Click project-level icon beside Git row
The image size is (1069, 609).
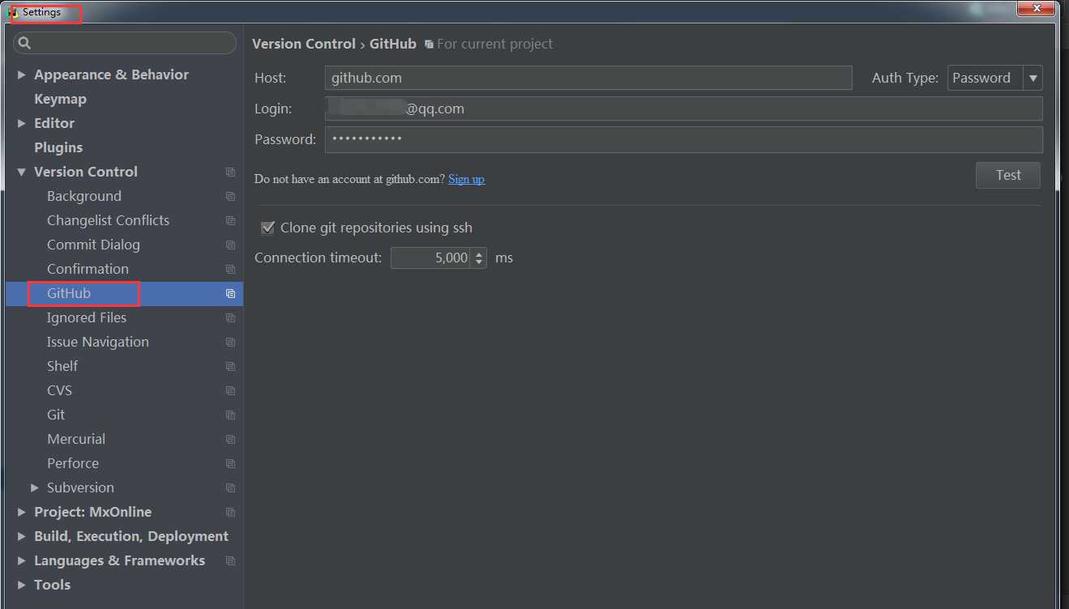230,415
